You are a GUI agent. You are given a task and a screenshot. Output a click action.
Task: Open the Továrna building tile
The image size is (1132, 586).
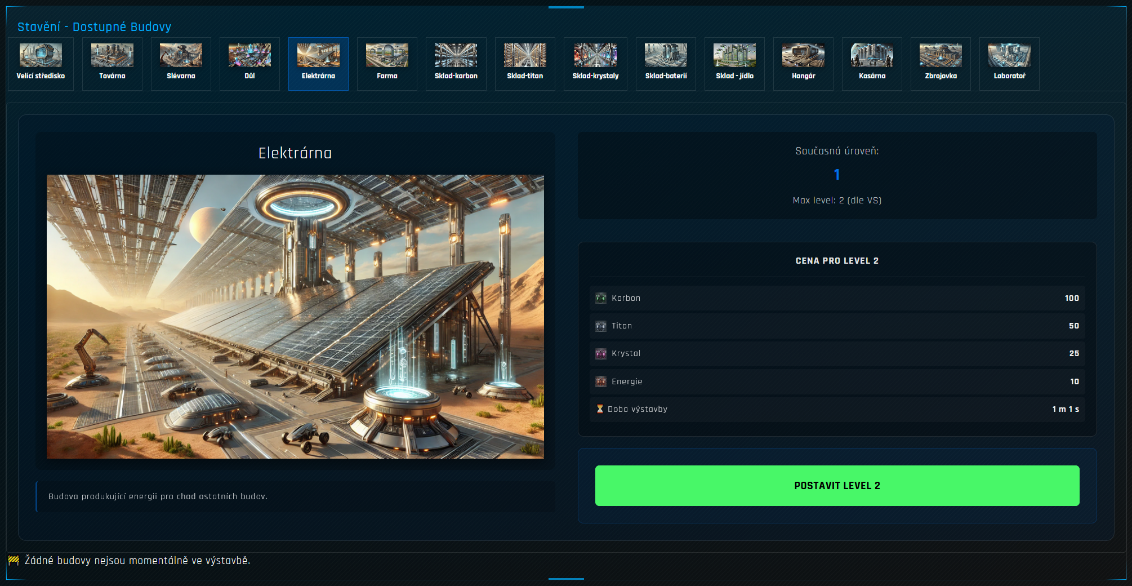[112, 63]
